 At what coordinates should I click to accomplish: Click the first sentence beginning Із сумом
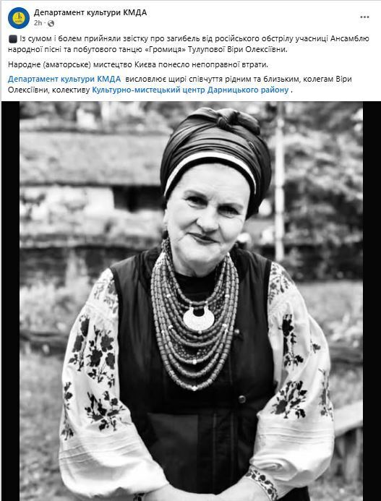(189, 44)
